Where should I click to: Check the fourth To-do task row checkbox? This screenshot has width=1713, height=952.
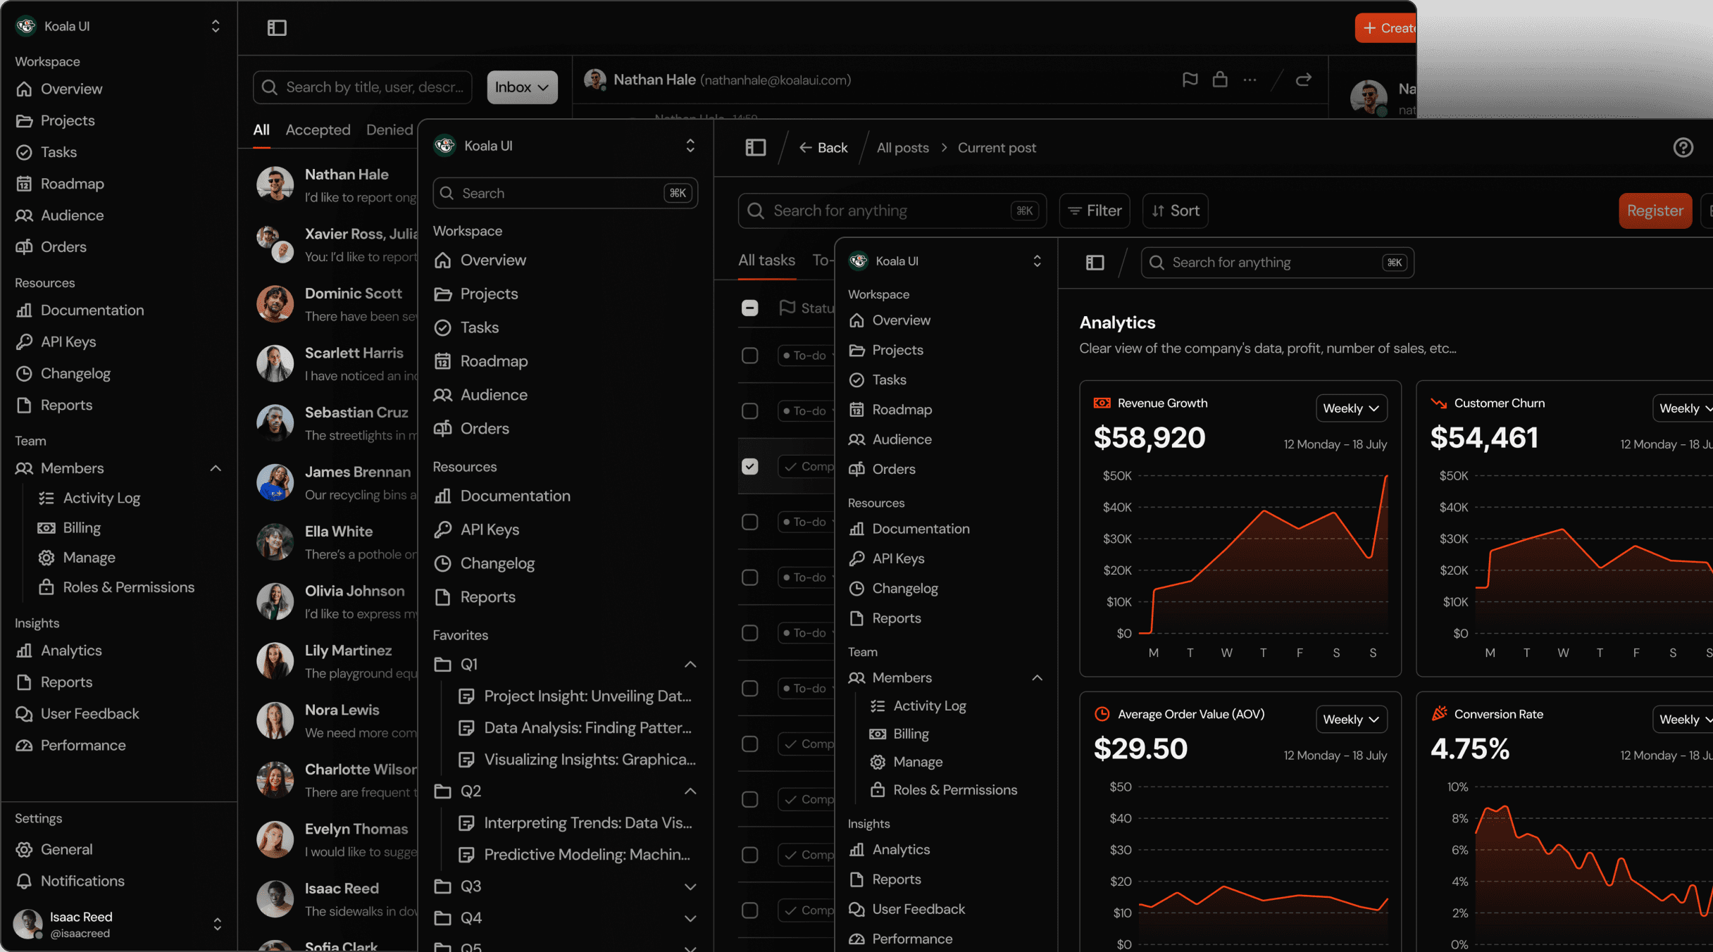coord(749,577)
